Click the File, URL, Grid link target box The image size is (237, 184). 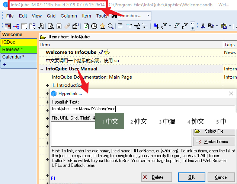(x=121, y=134)
